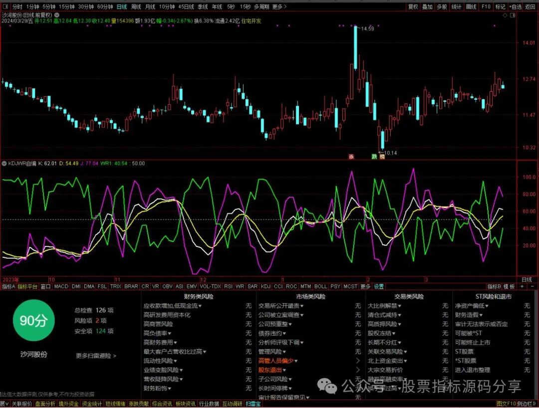
Task: Click the yellow 榜 marker below the chart
Action: pos(382,157)
